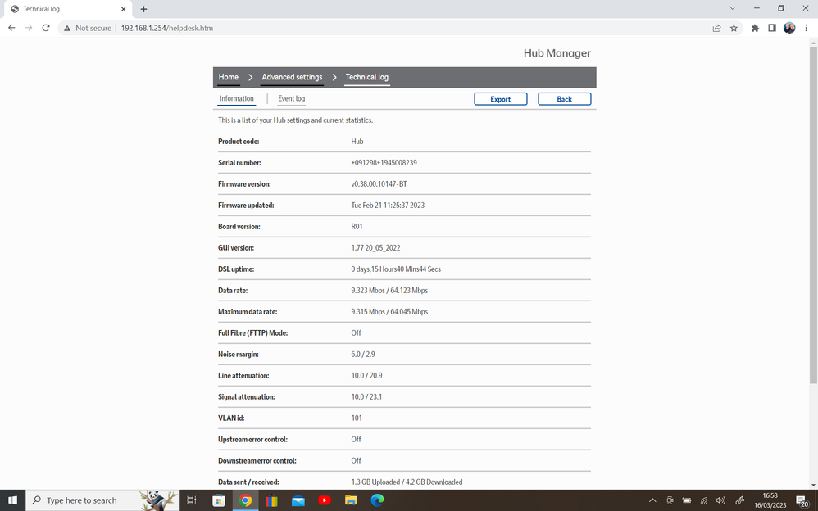Click the browser back arrow
The width and height of the screenshot is (818, 511).
11,28
